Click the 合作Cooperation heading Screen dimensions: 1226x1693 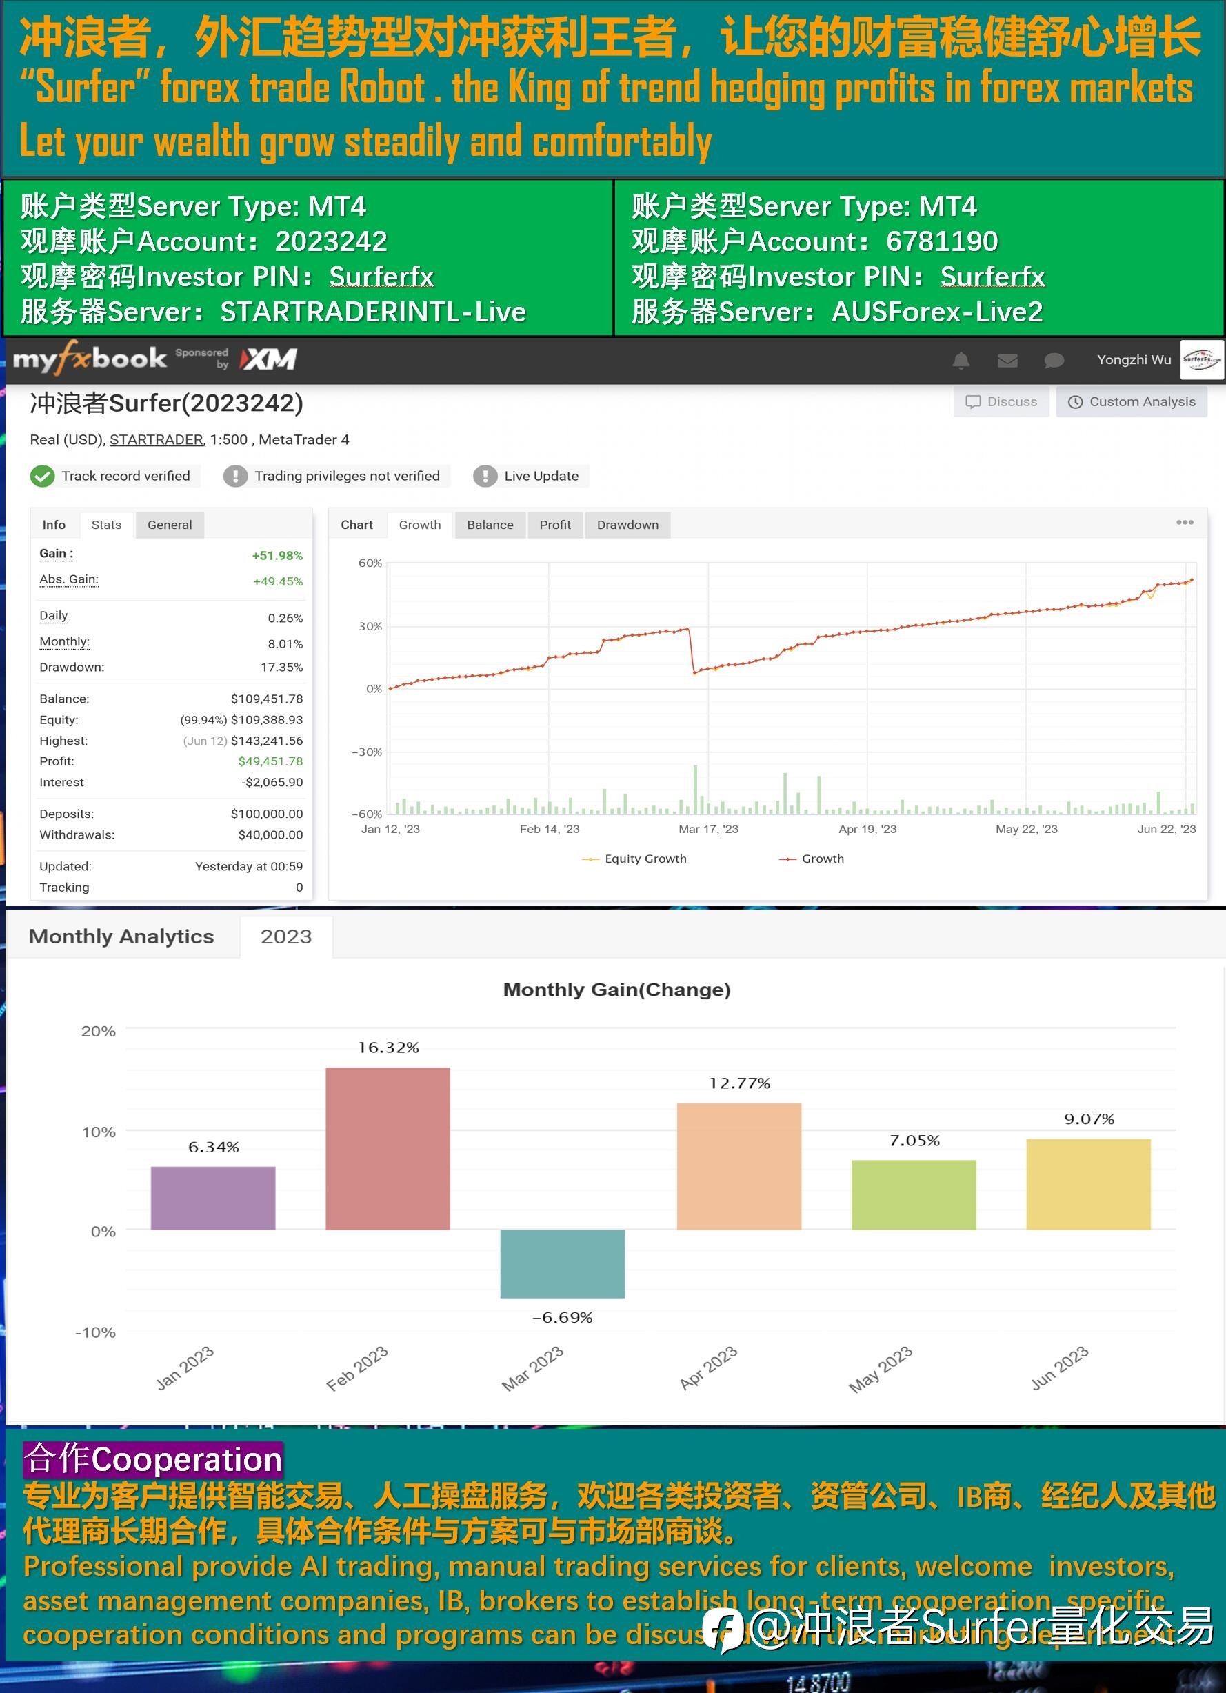pos(153,1459)
